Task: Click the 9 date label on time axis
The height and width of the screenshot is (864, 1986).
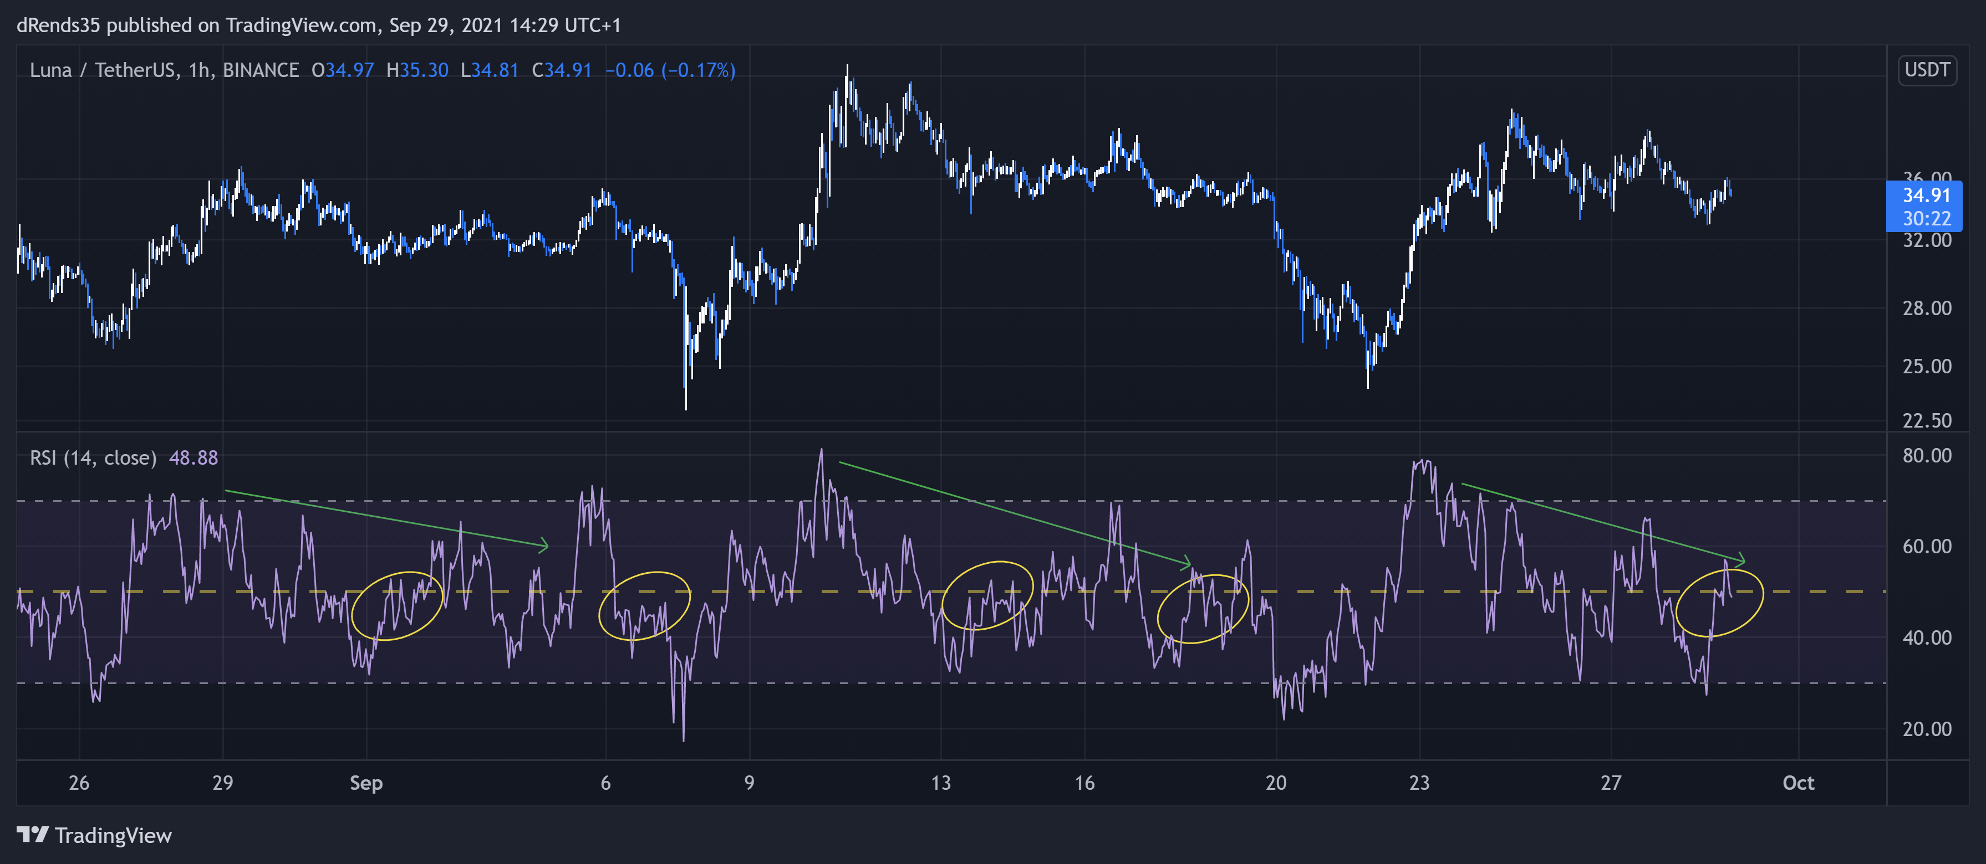Action: tap(748, 783)
